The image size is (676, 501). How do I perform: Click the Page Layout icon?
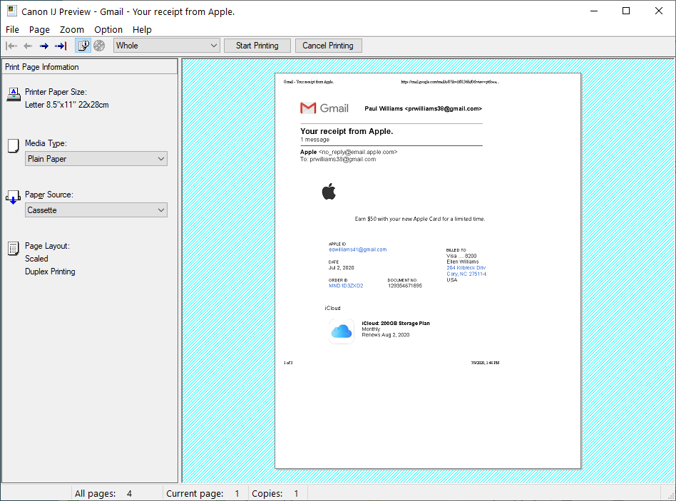click(14, 249)
